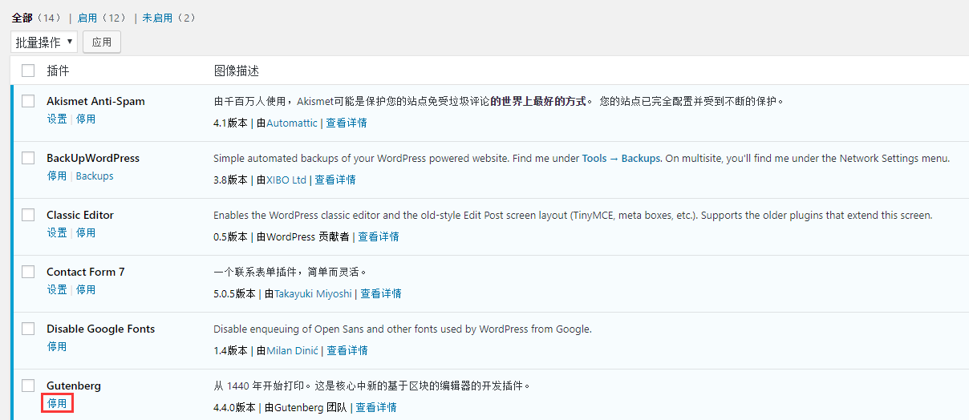Image resolution: width=969 pixels, height=420 pixels.
Task: Open Milan Dinić author link
Action: point(294,350)
